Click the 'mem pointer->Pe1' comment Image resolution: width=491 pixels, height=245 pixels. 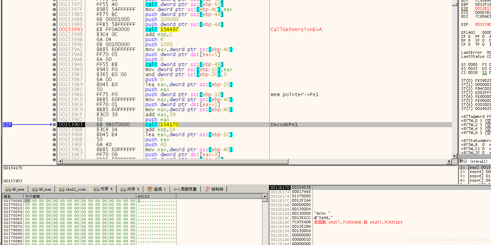[x=294, y=94]
